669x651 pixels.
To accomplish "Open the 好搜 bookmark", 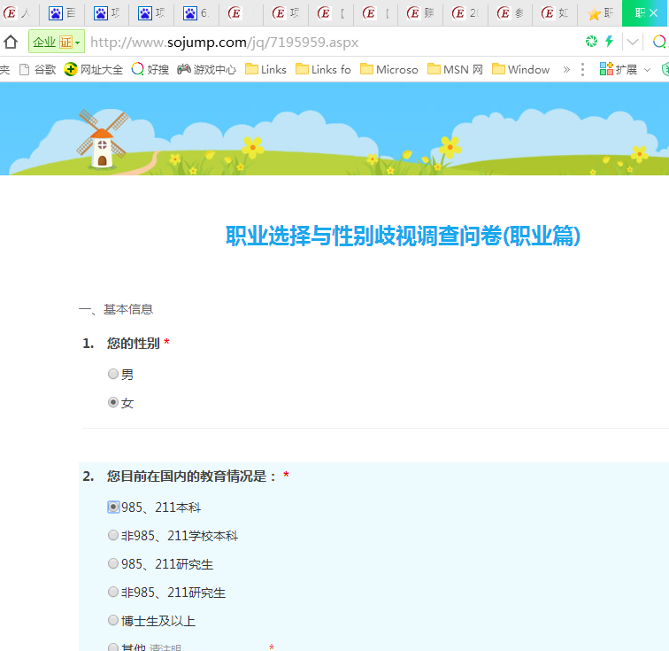I will 150,70.
